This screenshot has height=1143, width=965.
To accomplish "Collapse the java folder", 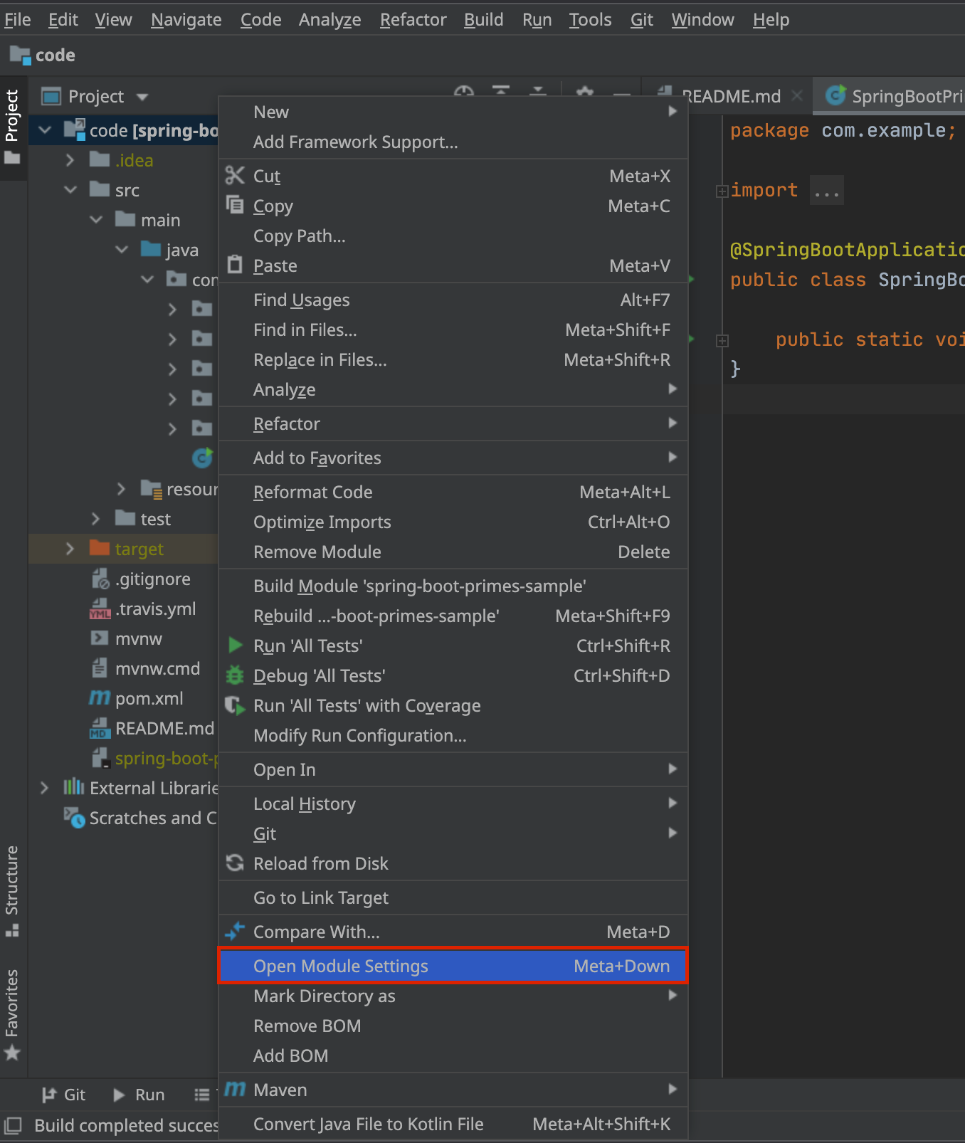I will (122, 250).
